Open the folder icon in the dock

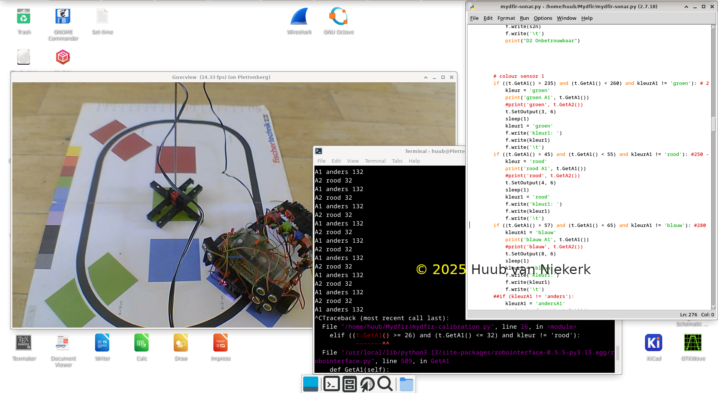[406, 384]
